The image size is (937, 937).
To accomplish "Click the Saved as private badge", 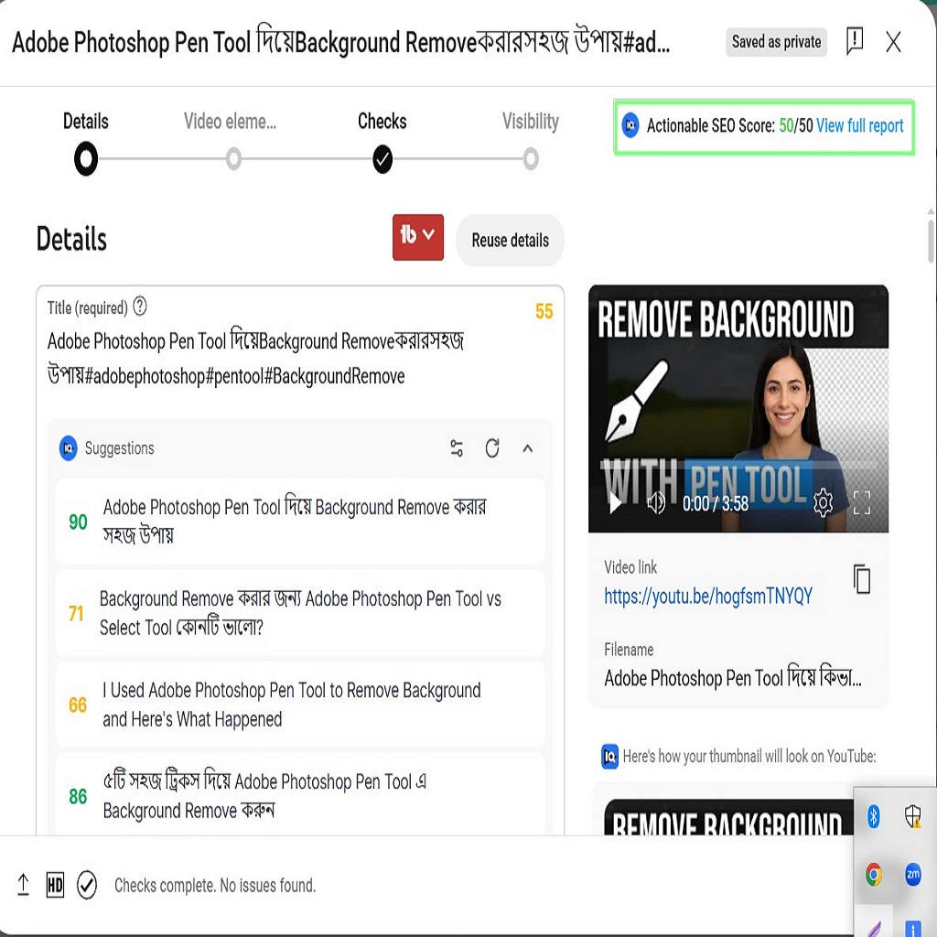I will point(776,42).
